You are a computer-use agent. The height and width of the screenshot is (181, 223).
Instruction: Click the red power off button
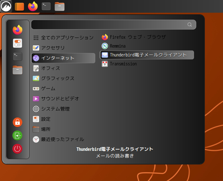point(17,149)
